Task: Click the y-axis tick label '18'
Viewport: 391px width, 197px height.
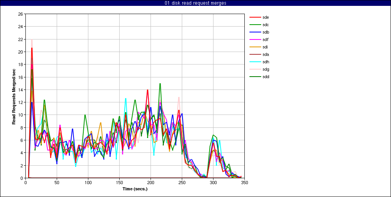Action: tap(21, 64)
